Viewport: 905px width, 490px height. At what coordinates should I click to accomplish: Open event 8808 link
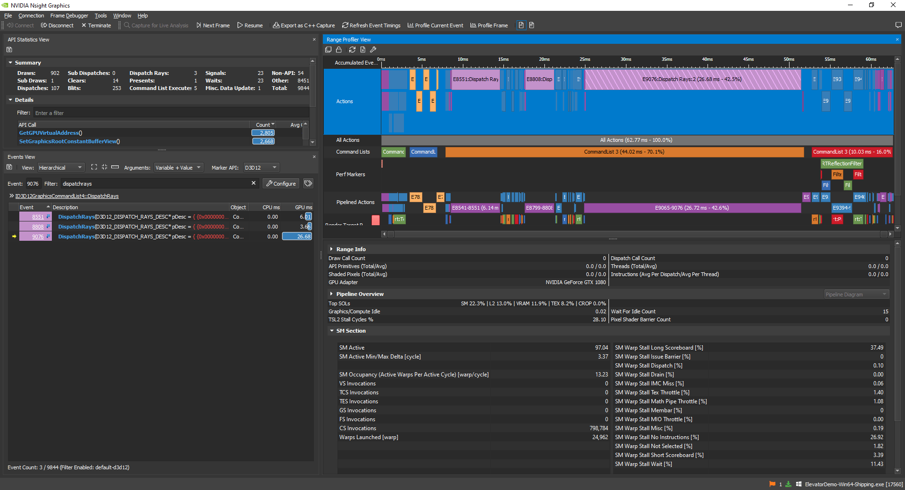pyautogui.click(x=38, y=227)
